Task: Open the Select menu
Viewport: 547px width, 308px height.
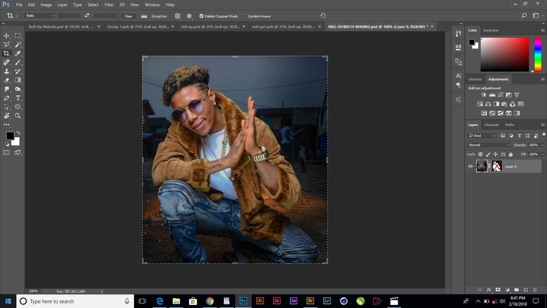Action: point(93,5)
